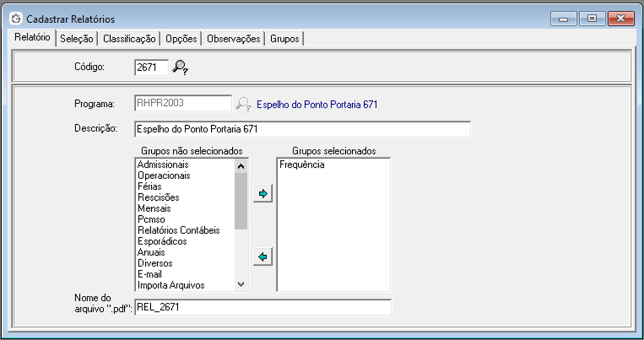Click the Código input field

pyautogui.click(x=151, y=67)
